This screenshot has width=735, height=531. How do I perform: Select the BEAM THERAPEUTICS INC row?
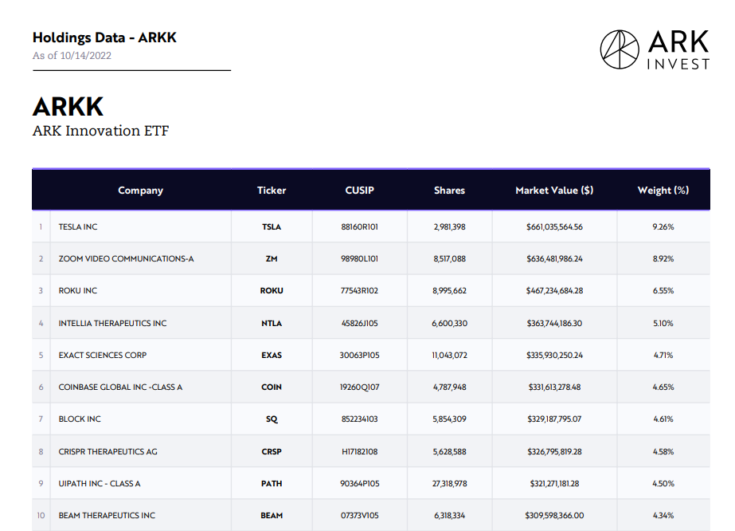pos(371,515)
